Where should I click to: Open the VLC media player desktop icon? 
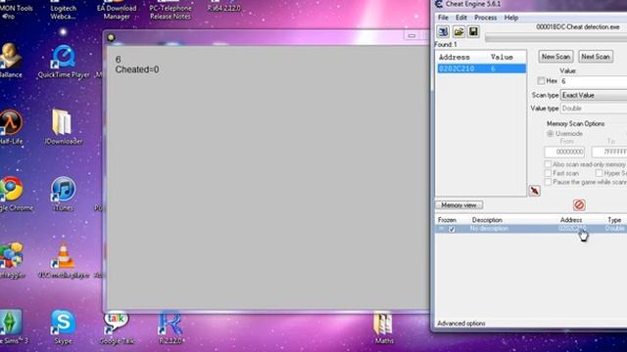(63, 260)
